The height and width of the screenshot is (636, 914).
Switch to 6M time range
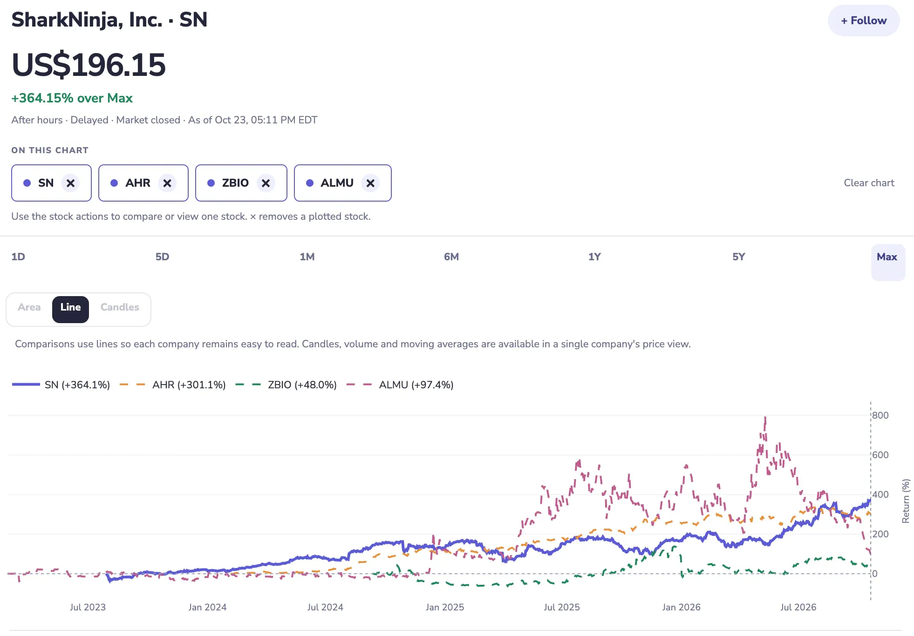click(x=451, y=257)
